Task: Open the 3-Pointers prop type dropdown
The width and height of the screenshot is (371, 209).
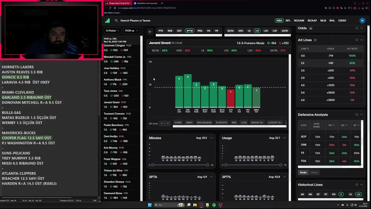Action: coord(112,31)
